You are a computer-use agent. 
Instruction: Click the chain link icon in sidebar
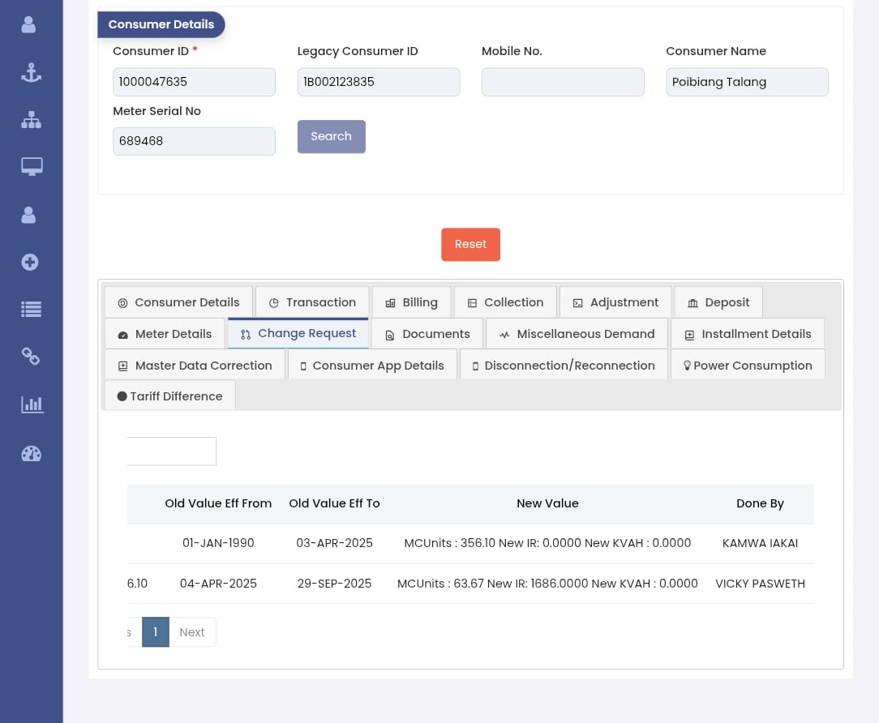[31, 356]
